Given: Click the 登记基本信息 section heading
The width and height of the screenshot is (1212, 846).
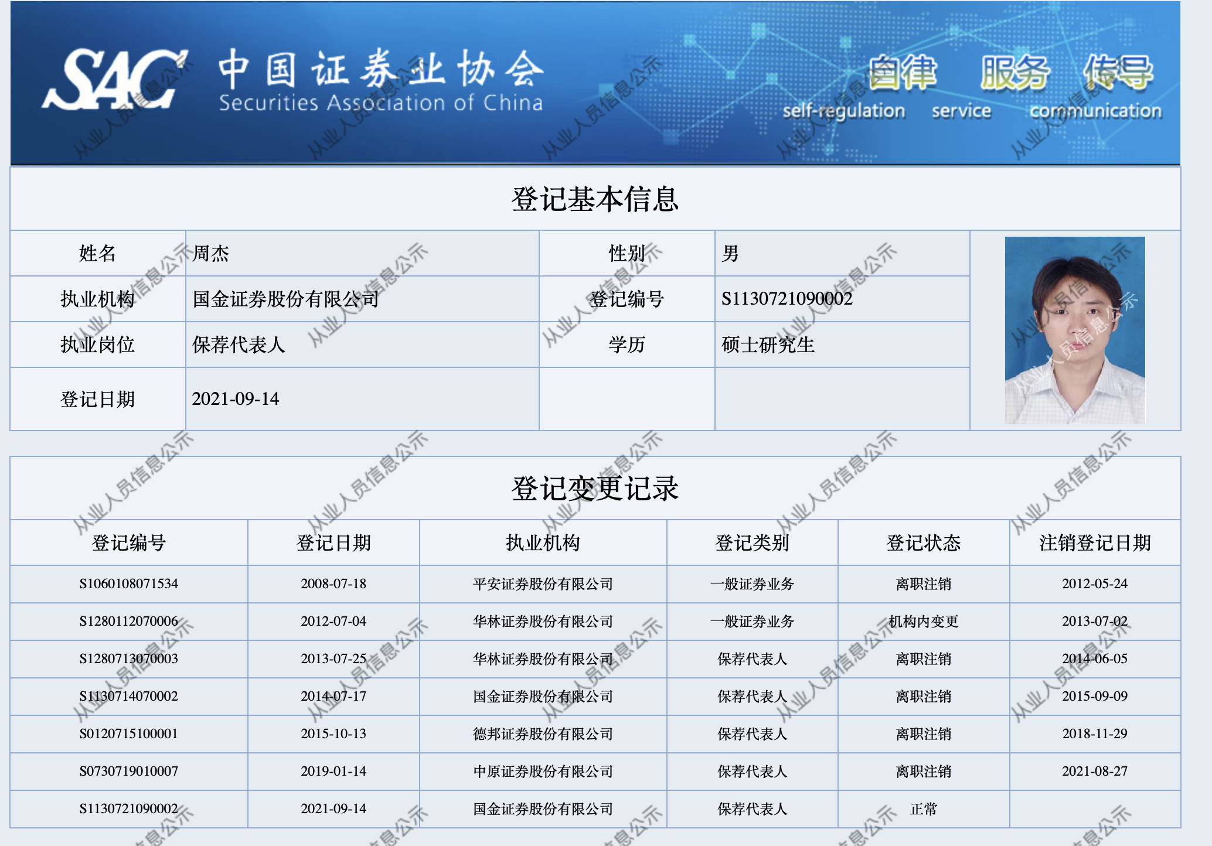Looking at the screenshot, I should click(595, 199).
